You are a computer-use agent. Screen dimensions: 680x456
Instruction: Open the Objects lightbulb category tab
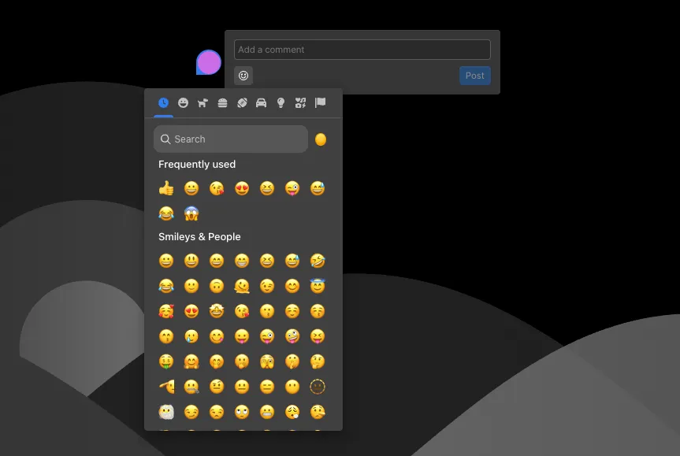(x=281, y=102)
